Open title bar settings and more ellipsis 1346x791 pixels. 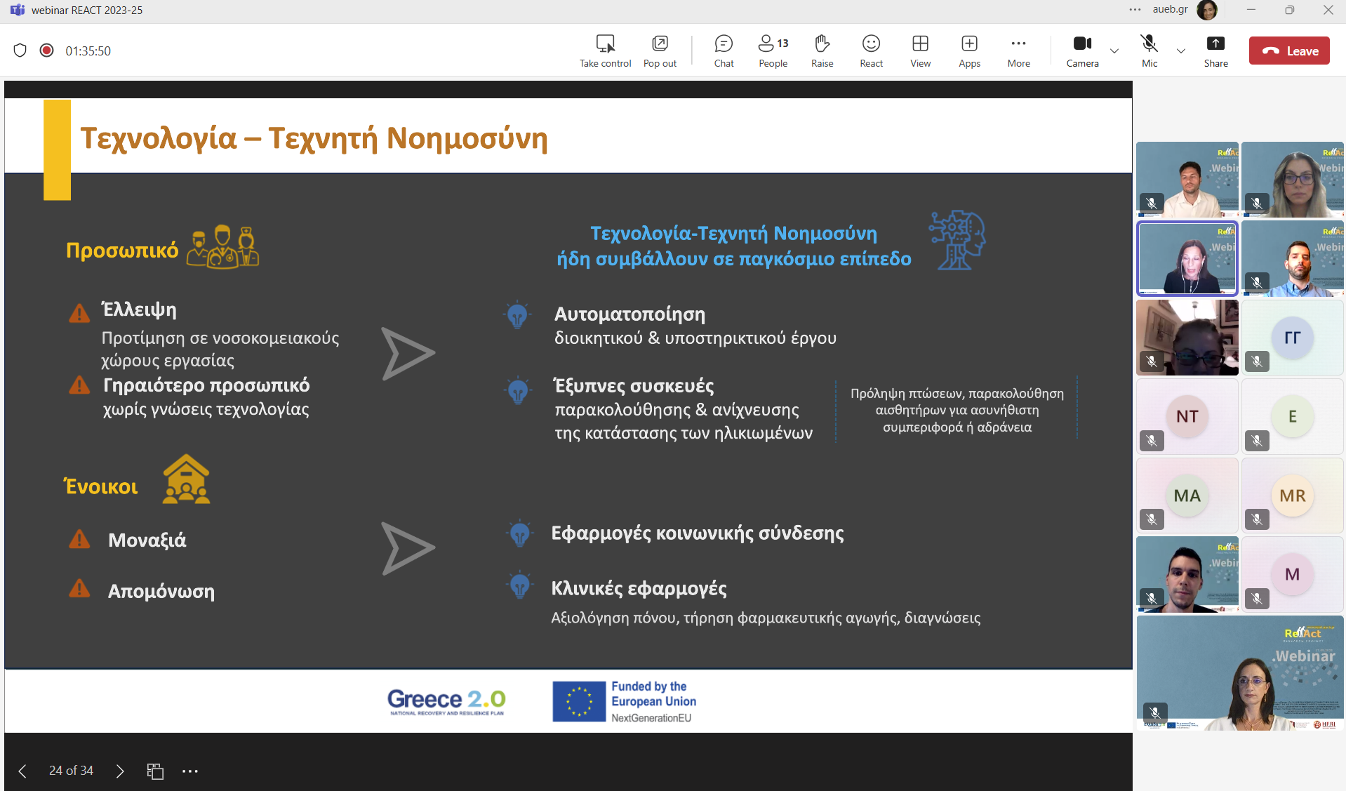click(x=1135, y=10)
